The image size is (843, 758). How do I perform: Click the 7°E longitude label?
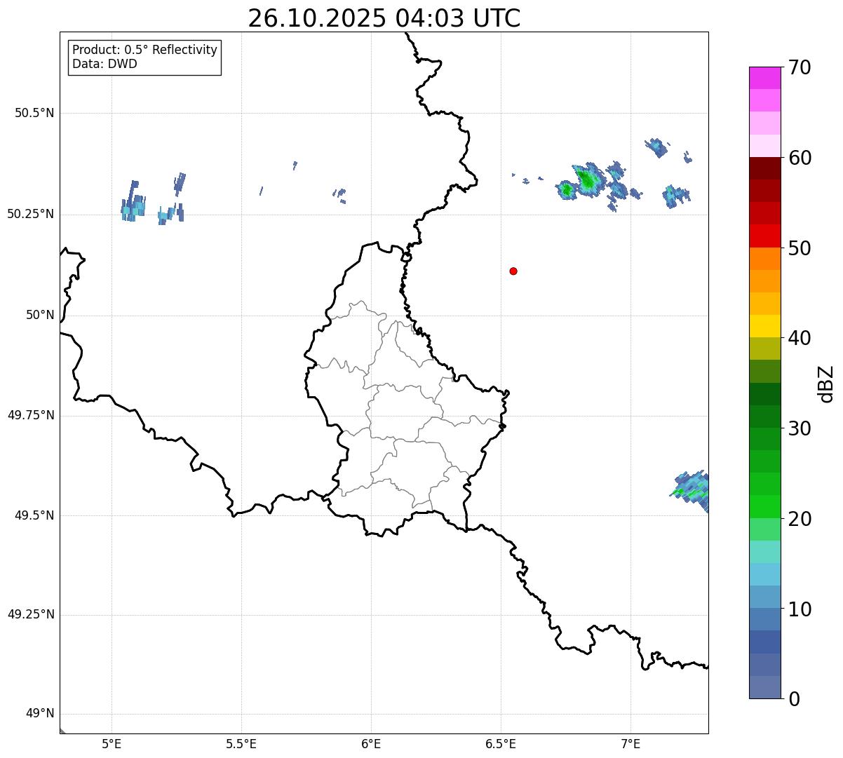(x=630, y=743)
